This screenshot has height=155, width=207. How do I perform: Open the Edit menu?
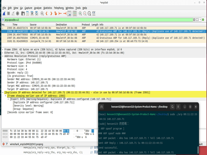coord(10,8)
